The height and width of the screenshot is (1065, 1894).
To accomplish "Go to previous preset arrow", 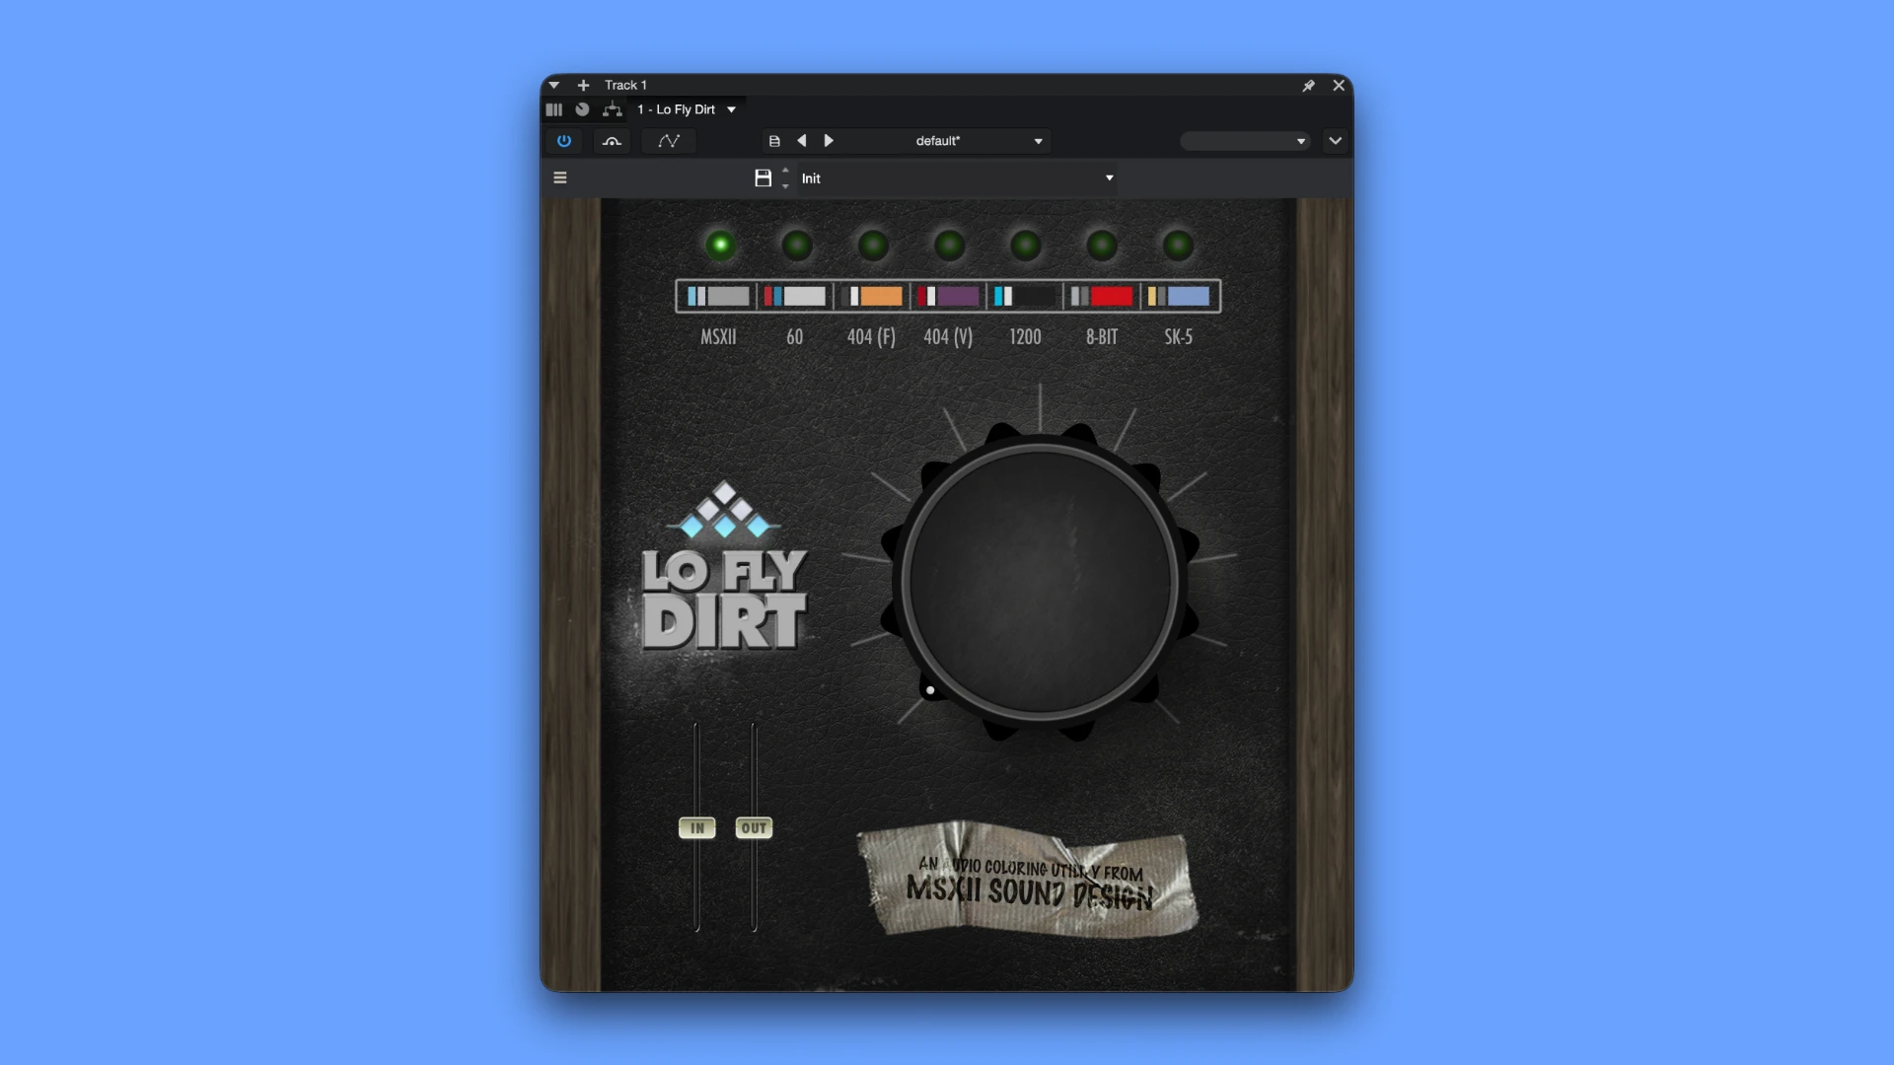I will (x=802, y=141).
